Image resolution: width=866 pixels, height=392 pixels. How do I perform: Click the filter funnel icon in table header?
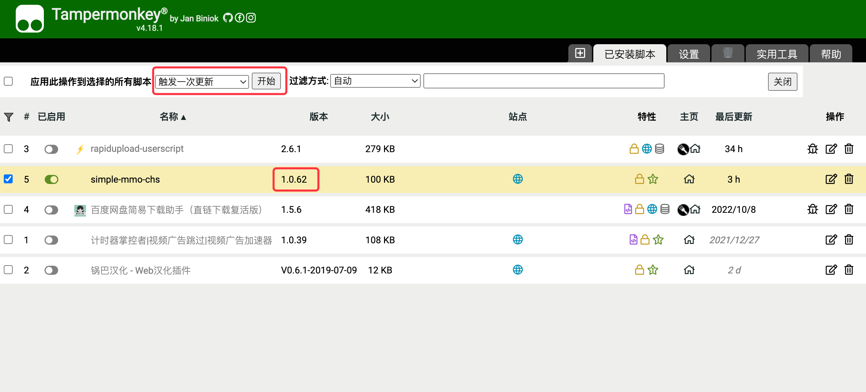pos(9,117)
